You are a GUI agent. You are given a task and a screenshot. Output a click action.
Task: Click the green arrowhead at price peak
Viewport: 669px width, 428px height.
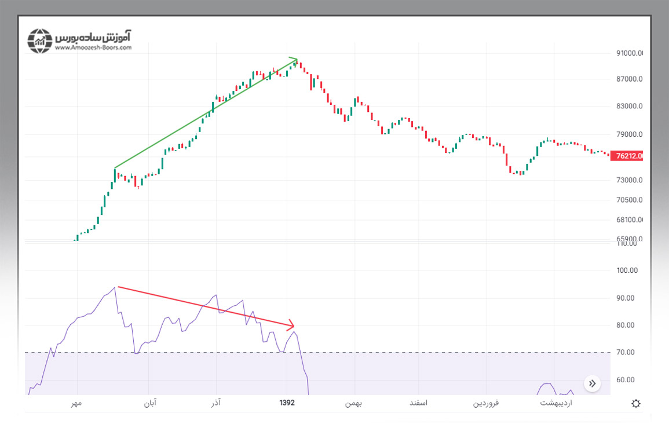[294, 59]
